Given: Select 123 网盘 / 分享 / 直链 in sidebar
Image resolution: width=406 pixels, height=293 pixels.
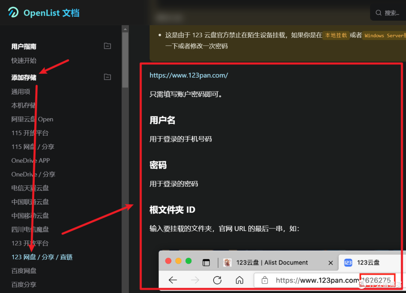Looking at the screenshot, I should tap(42, 257).
